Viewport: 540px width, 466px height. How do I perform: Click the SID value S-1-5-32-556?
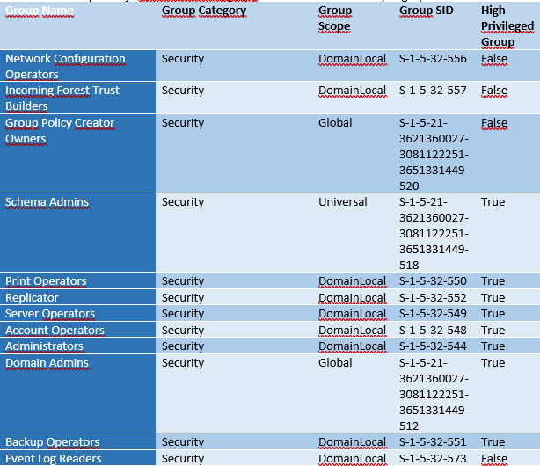pos(433,59)
